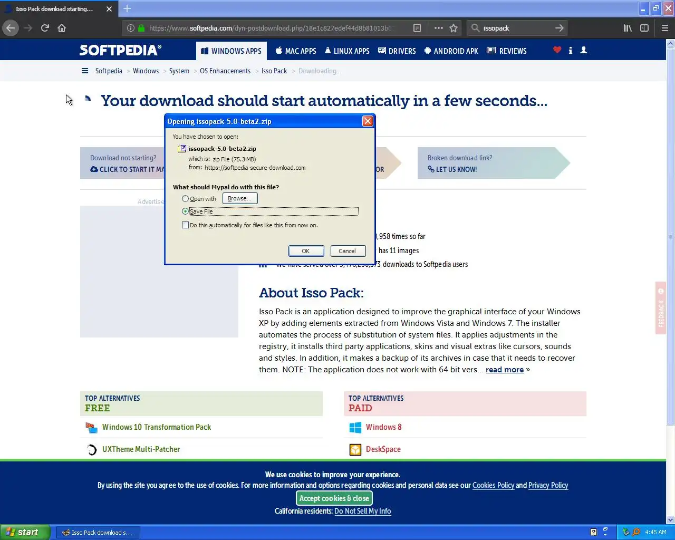Open the Android APK section

(x=451, y=51)
